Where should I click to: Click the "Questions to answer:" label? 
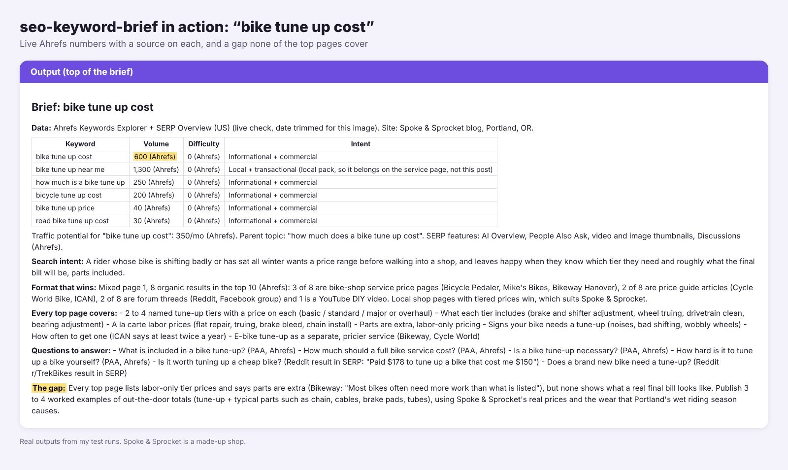(71, 351)
